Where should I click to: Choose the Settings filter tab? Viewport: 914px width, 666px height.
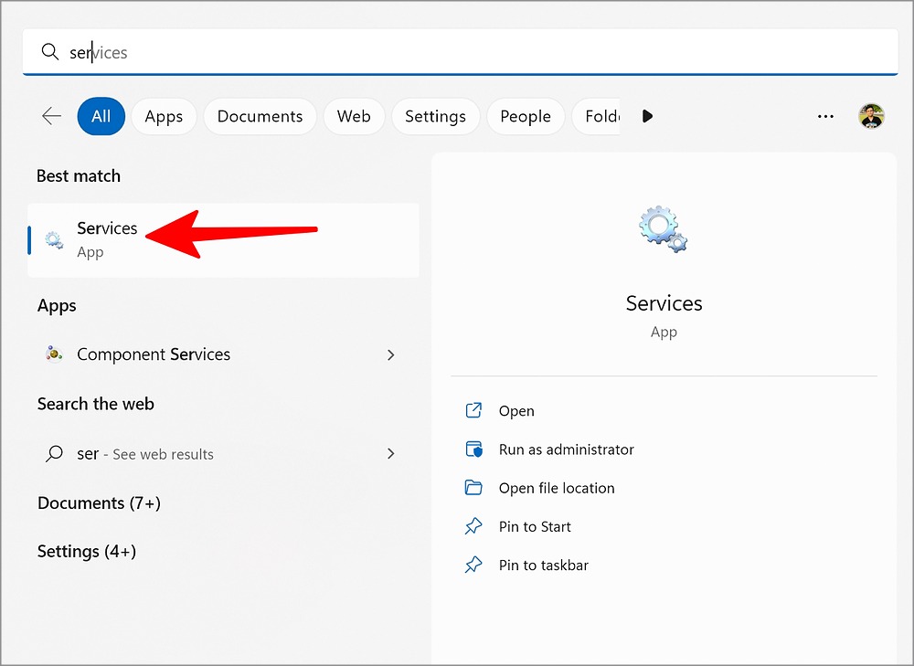tap(435, 116)
